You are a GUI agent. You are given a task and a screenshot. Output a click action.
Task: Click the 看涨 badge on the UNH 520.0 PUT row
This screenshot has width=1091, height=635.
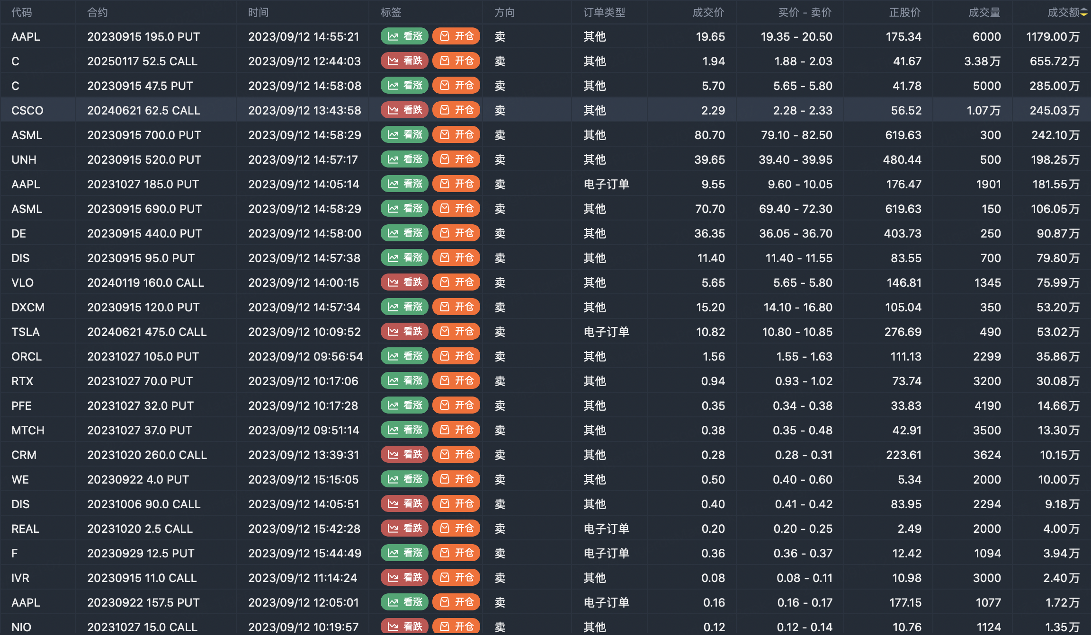(404, 159)
